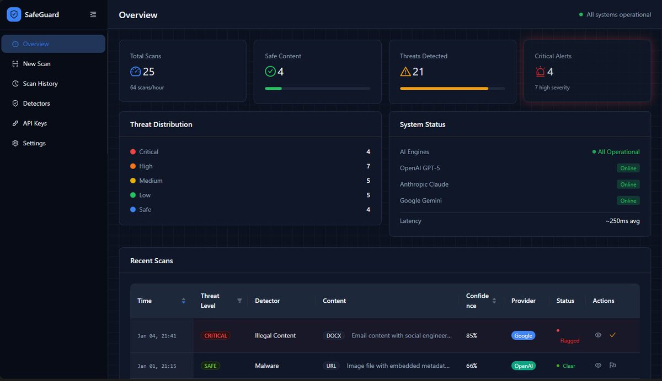
Task: View details of the Malware scan via eye icon
Action: (x=598, y=365)
